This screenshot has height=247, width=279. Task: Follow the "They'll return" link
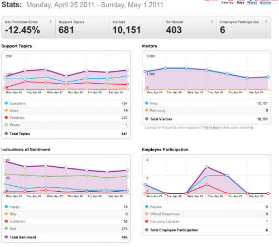(212, 128)
